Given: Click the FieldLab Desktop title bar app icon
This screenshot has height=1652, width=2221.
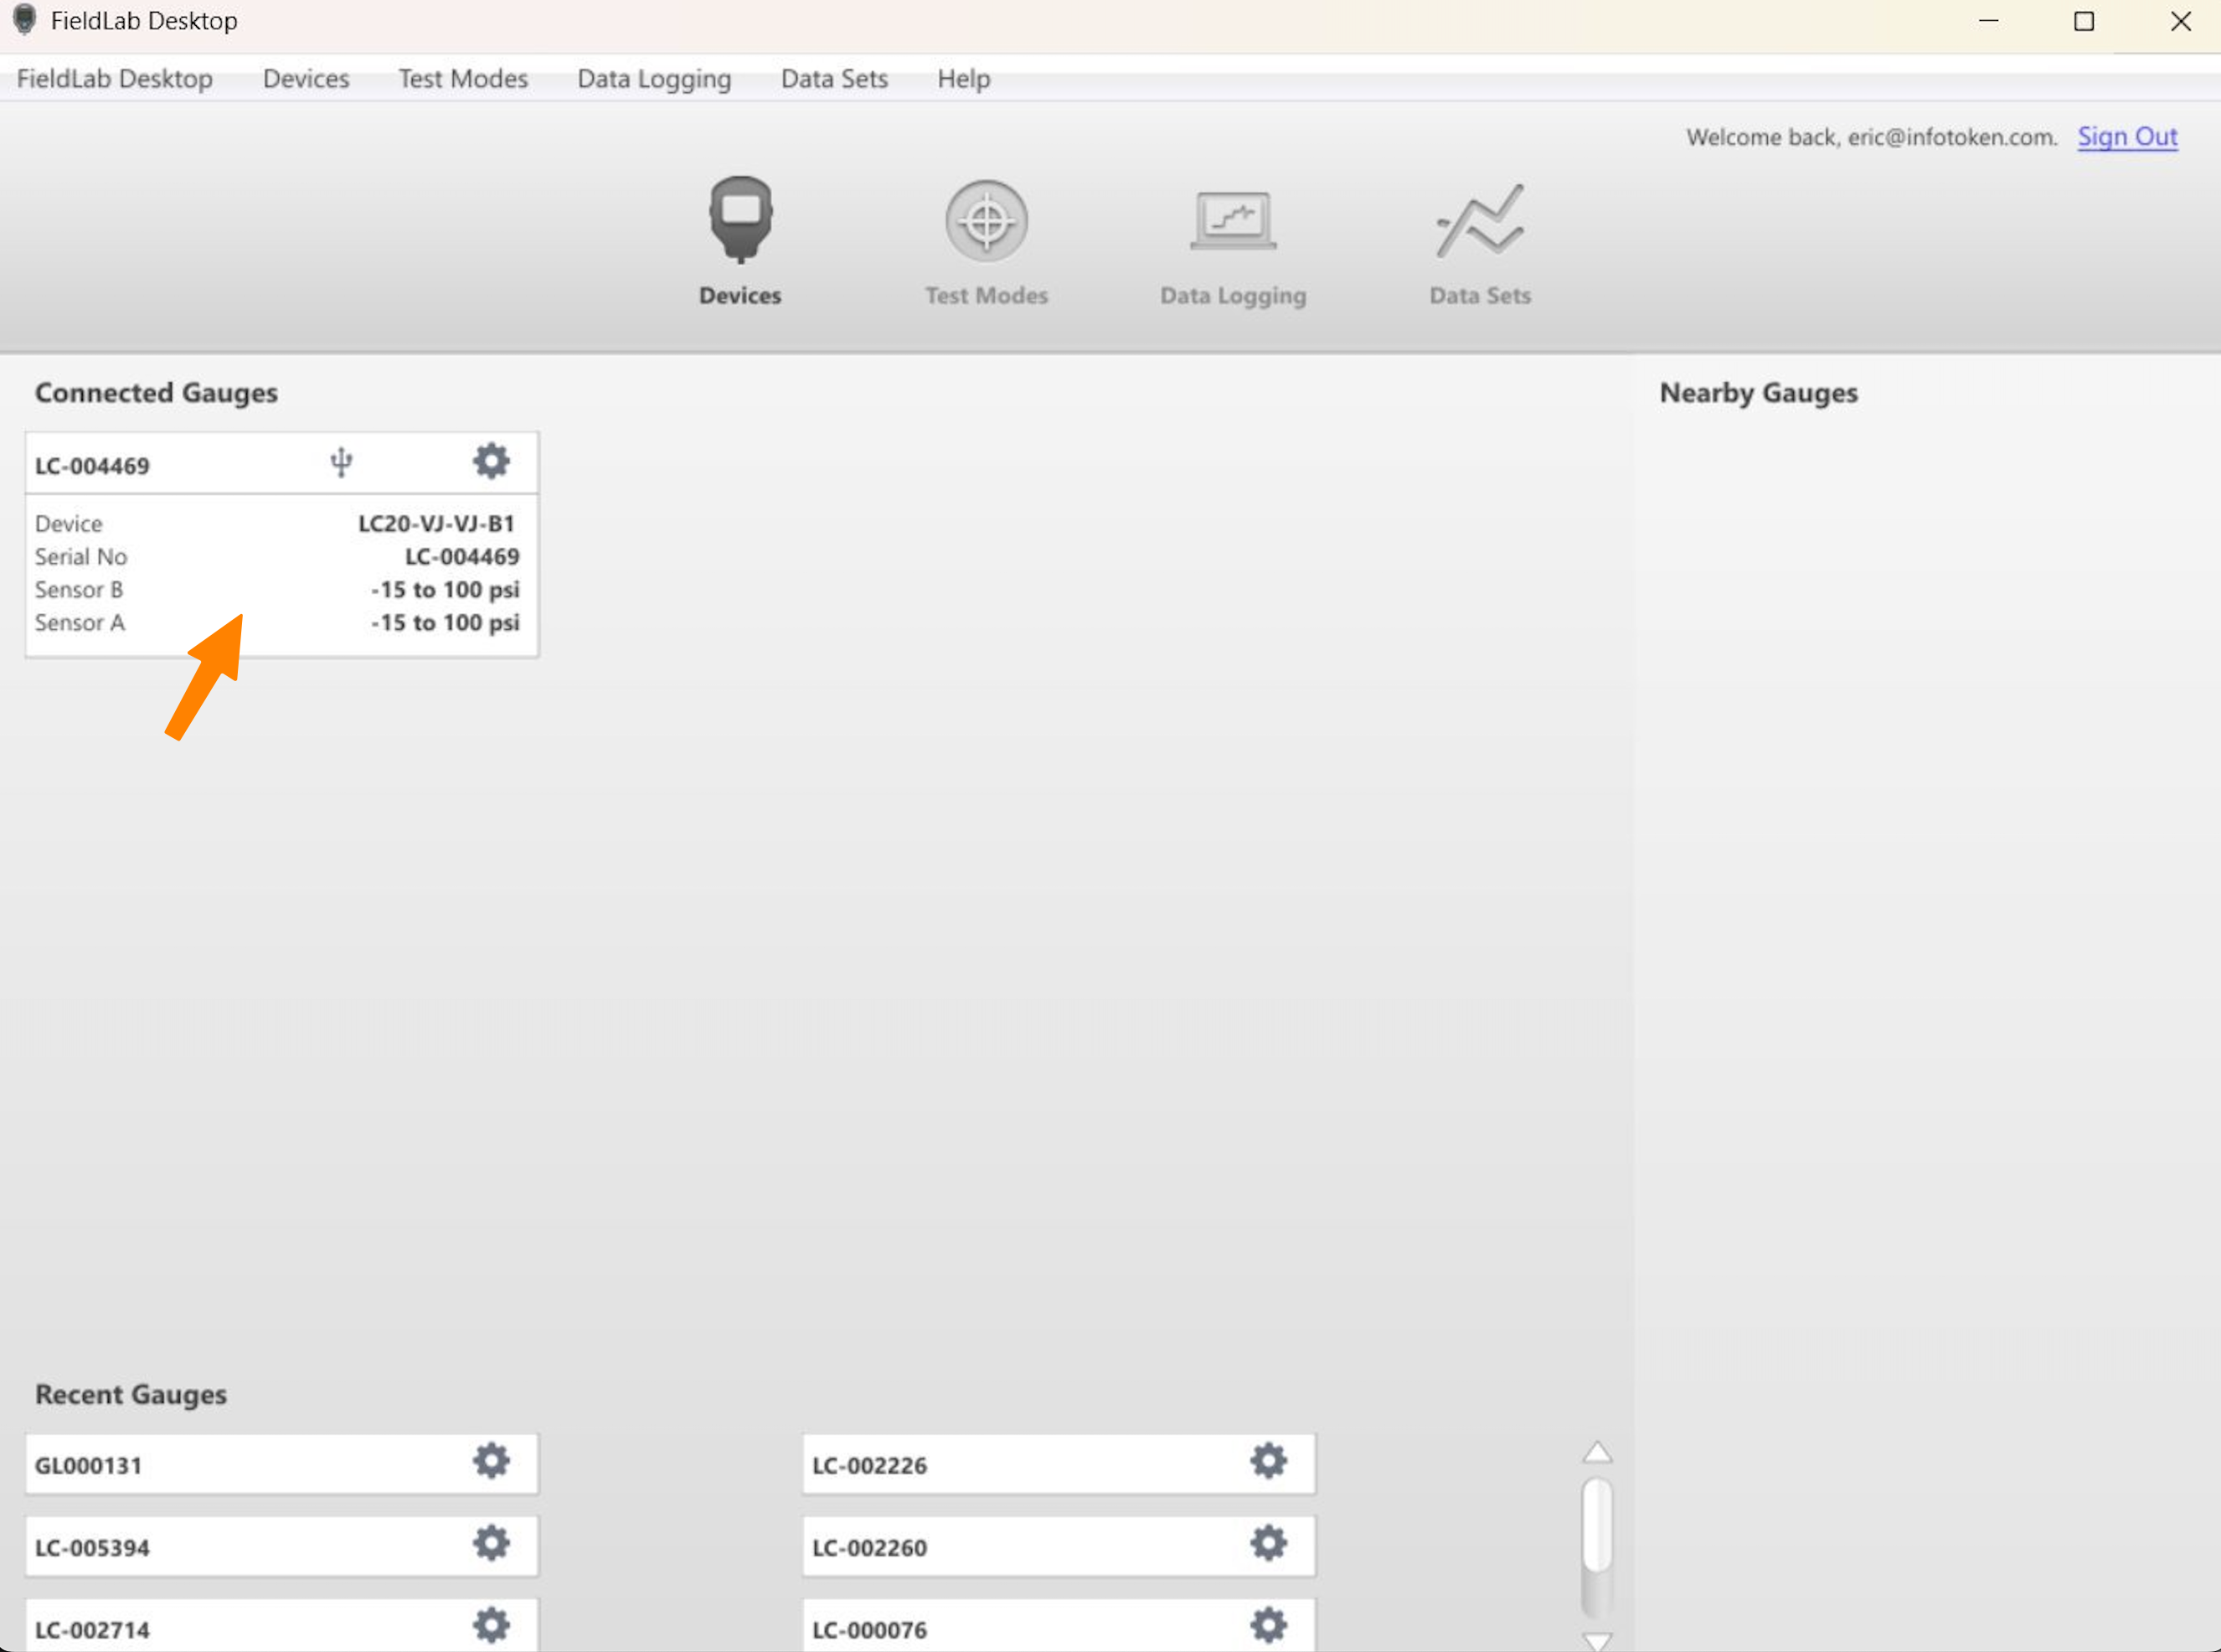Looking at the screenshot, I should 24,20.
